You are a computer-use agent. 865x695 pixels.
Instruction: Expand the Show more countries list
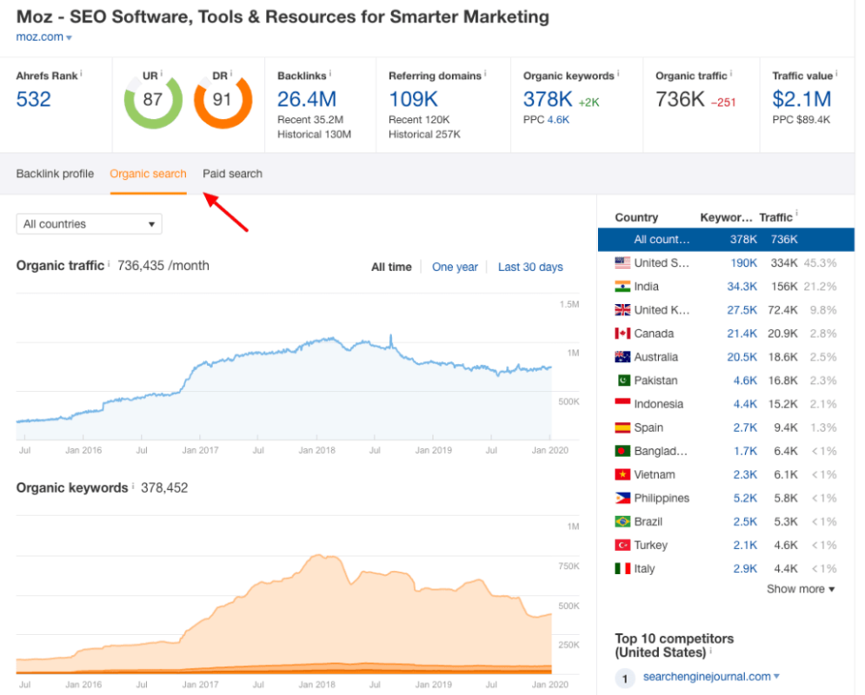pos(801,589)
